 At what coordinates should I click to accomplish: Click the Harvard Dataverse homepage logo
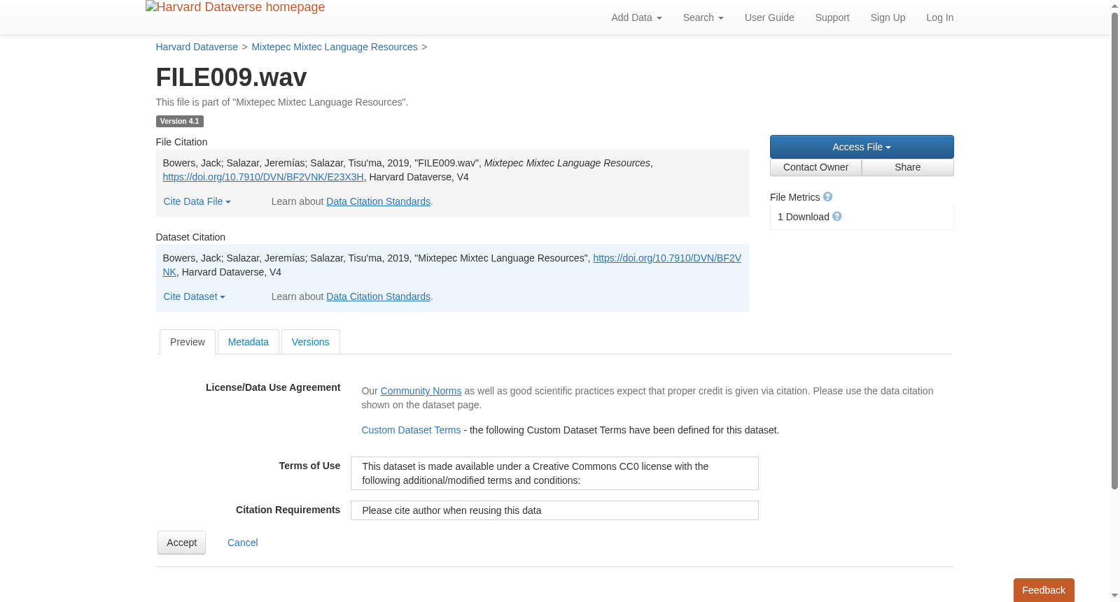(235, 7)
